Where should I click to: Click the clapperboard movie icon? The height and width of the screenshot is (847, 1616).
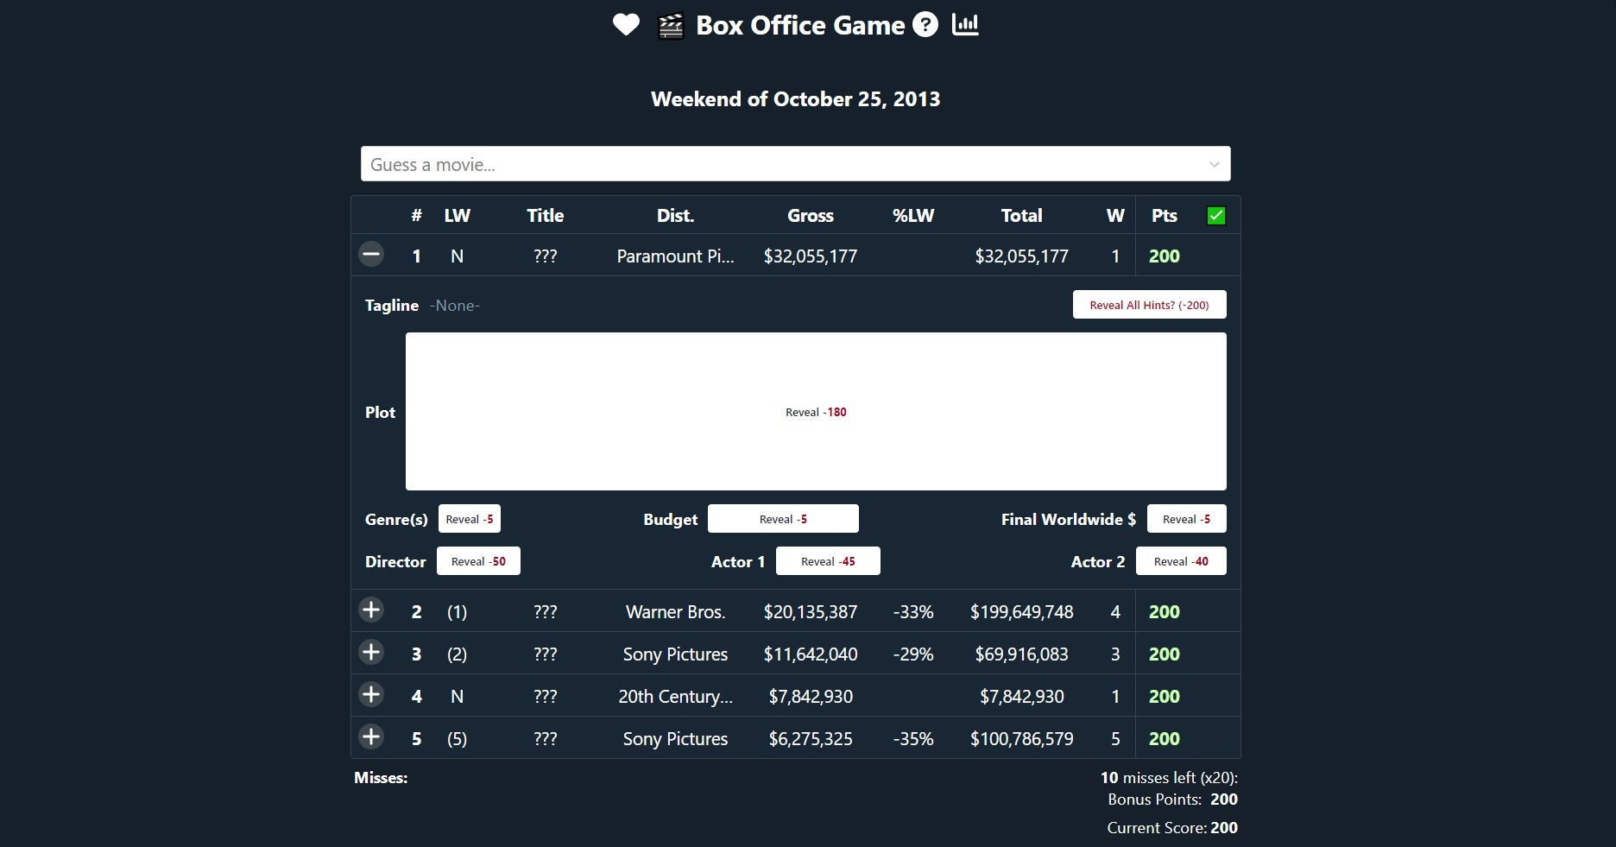(670, 25)
